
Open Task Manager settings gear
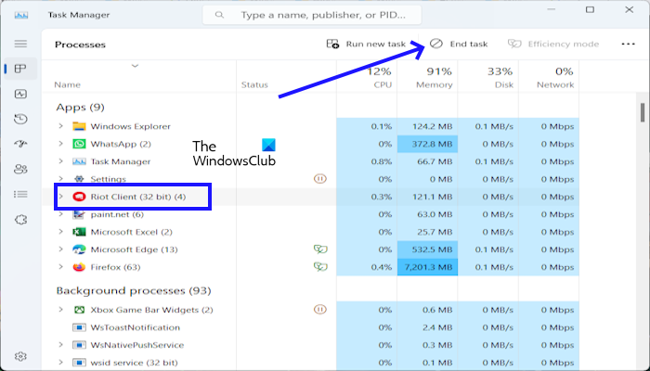(20, 356)
